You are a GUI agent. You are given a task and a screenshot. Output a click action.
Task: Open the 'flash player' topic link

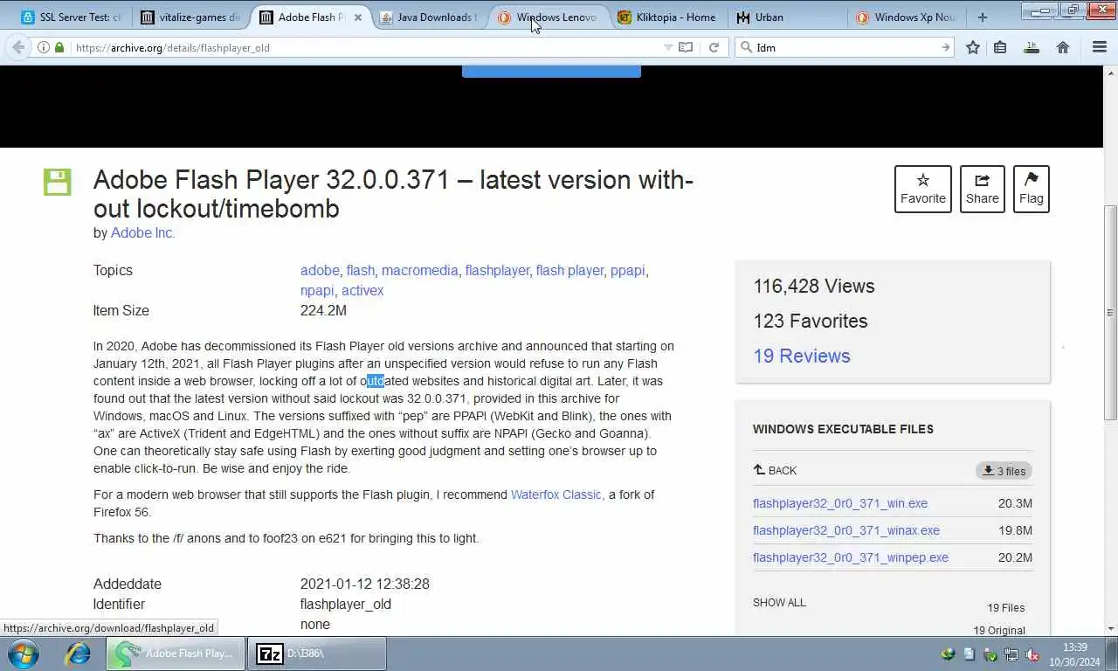tap(569, 270)
